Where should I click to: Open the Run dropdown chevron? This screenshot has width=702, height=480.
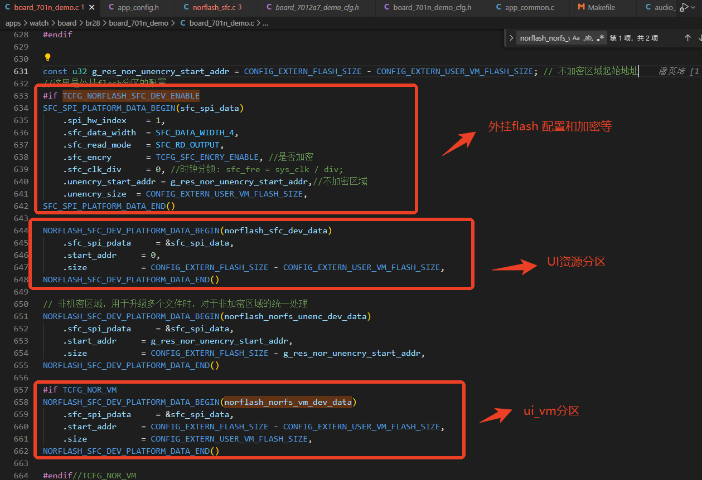point(693,7)
